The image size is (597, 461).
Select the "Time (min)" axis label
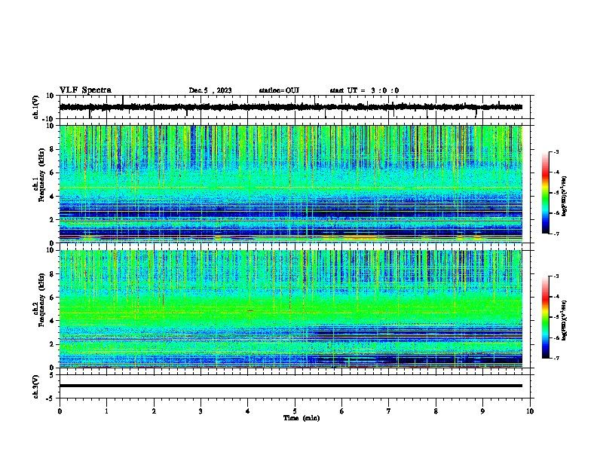point(302,418)
